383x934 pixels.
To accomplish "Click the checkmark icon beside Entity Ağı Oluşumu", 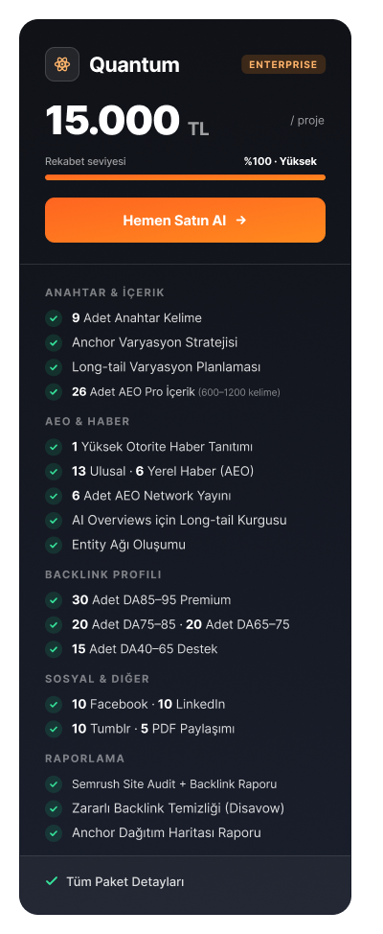I will pos(54,545).
